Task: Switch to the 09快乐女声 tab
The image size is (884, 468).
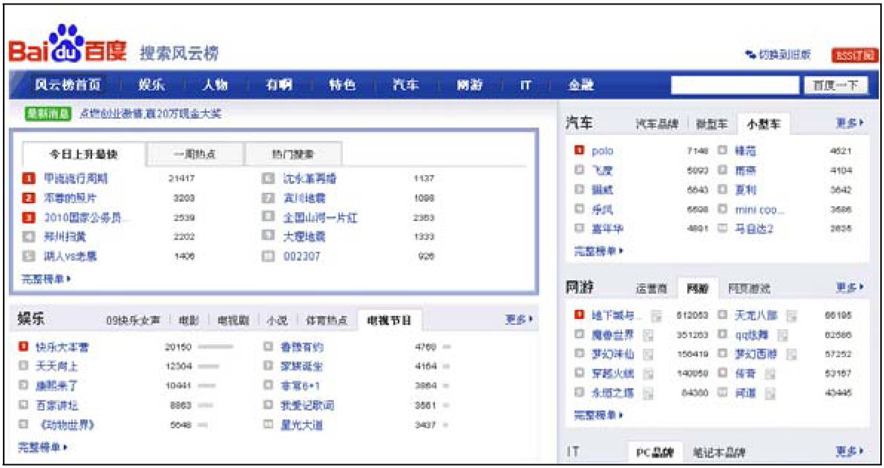Action: (x=133, y=320)
